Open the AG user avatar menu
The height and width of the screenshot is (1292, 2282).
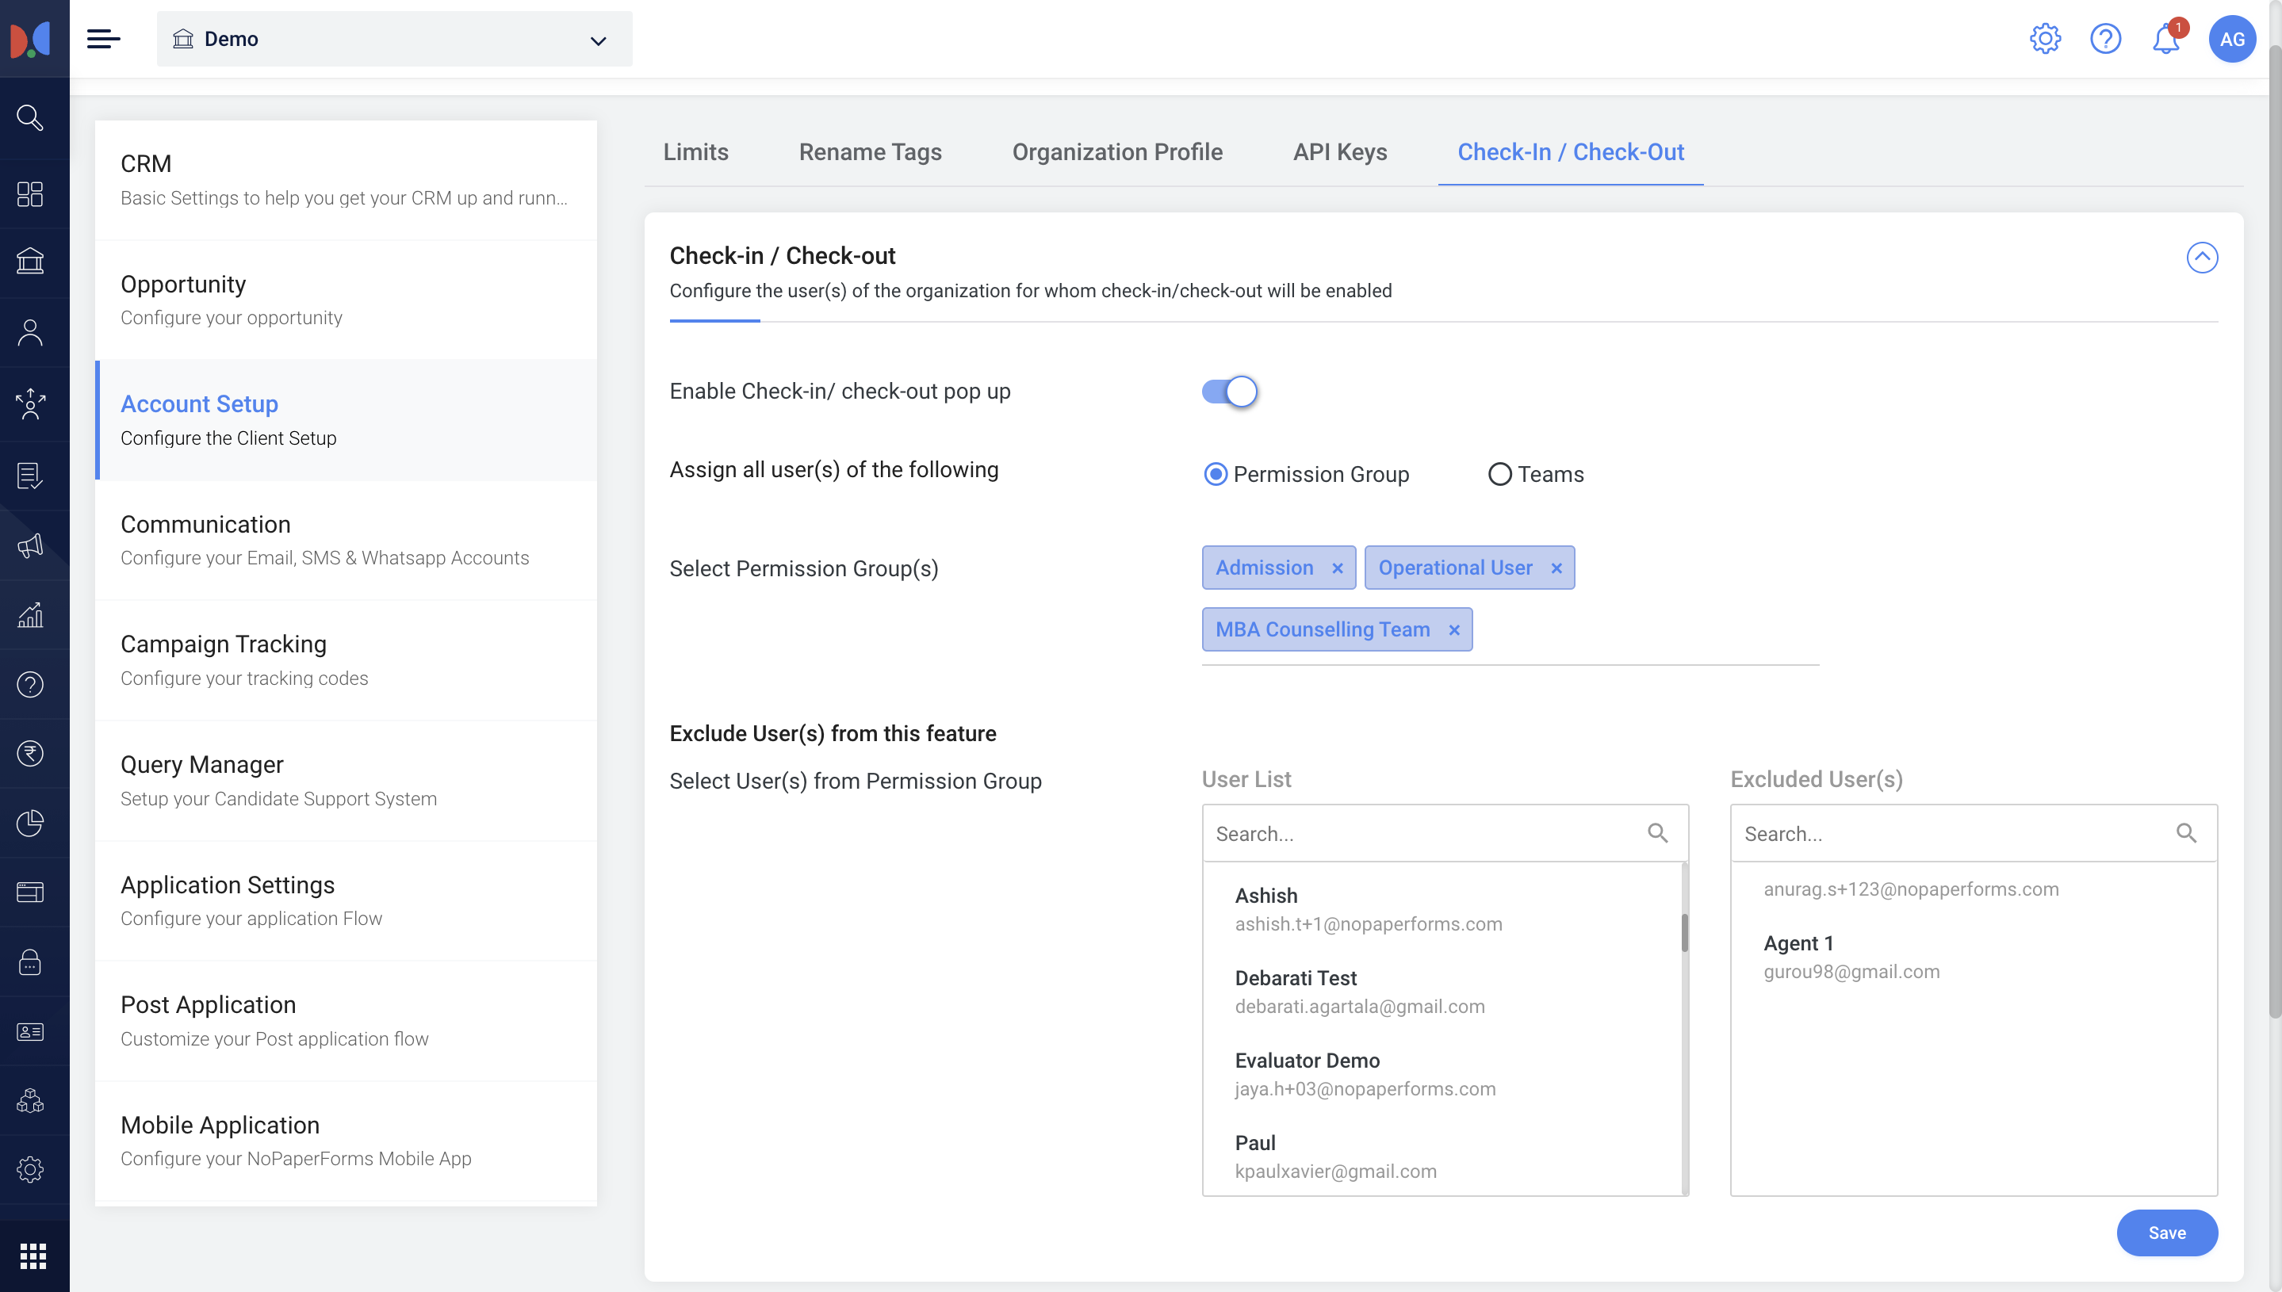[2231, 39]
